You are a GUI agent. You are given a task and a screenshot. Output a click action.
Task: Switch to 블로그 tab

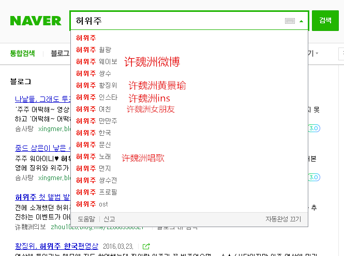pyautogui.click(x=60, y=53)
